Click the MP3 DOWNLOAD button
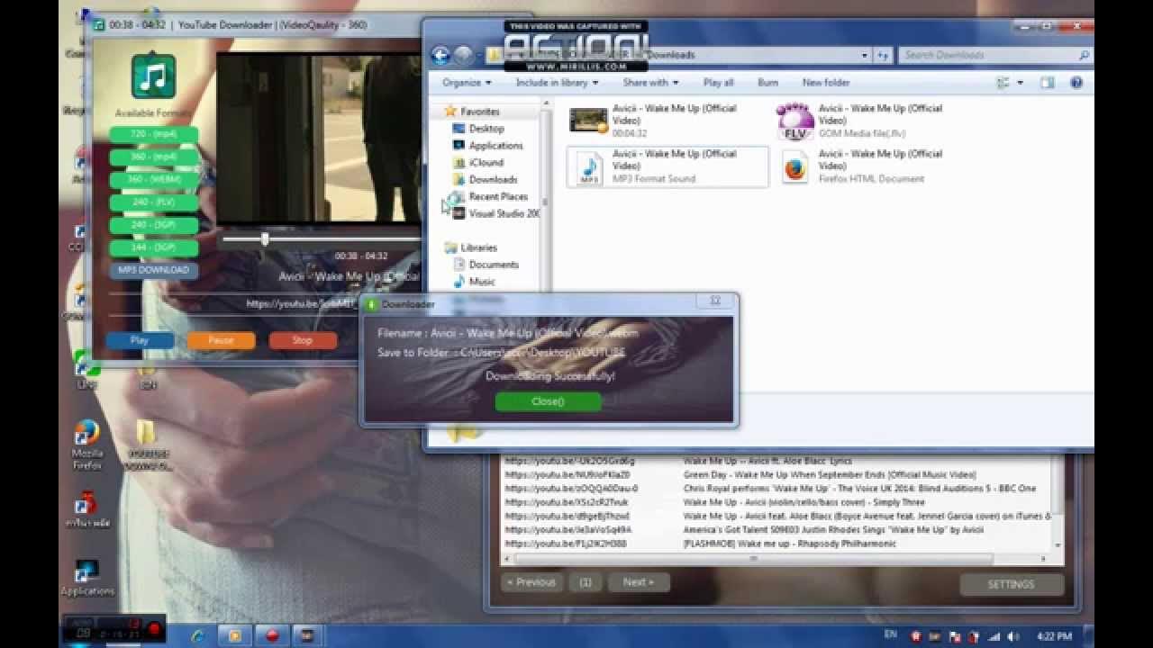The width and height of the screenshot is (1153, 648). click(x=153, y=270)
